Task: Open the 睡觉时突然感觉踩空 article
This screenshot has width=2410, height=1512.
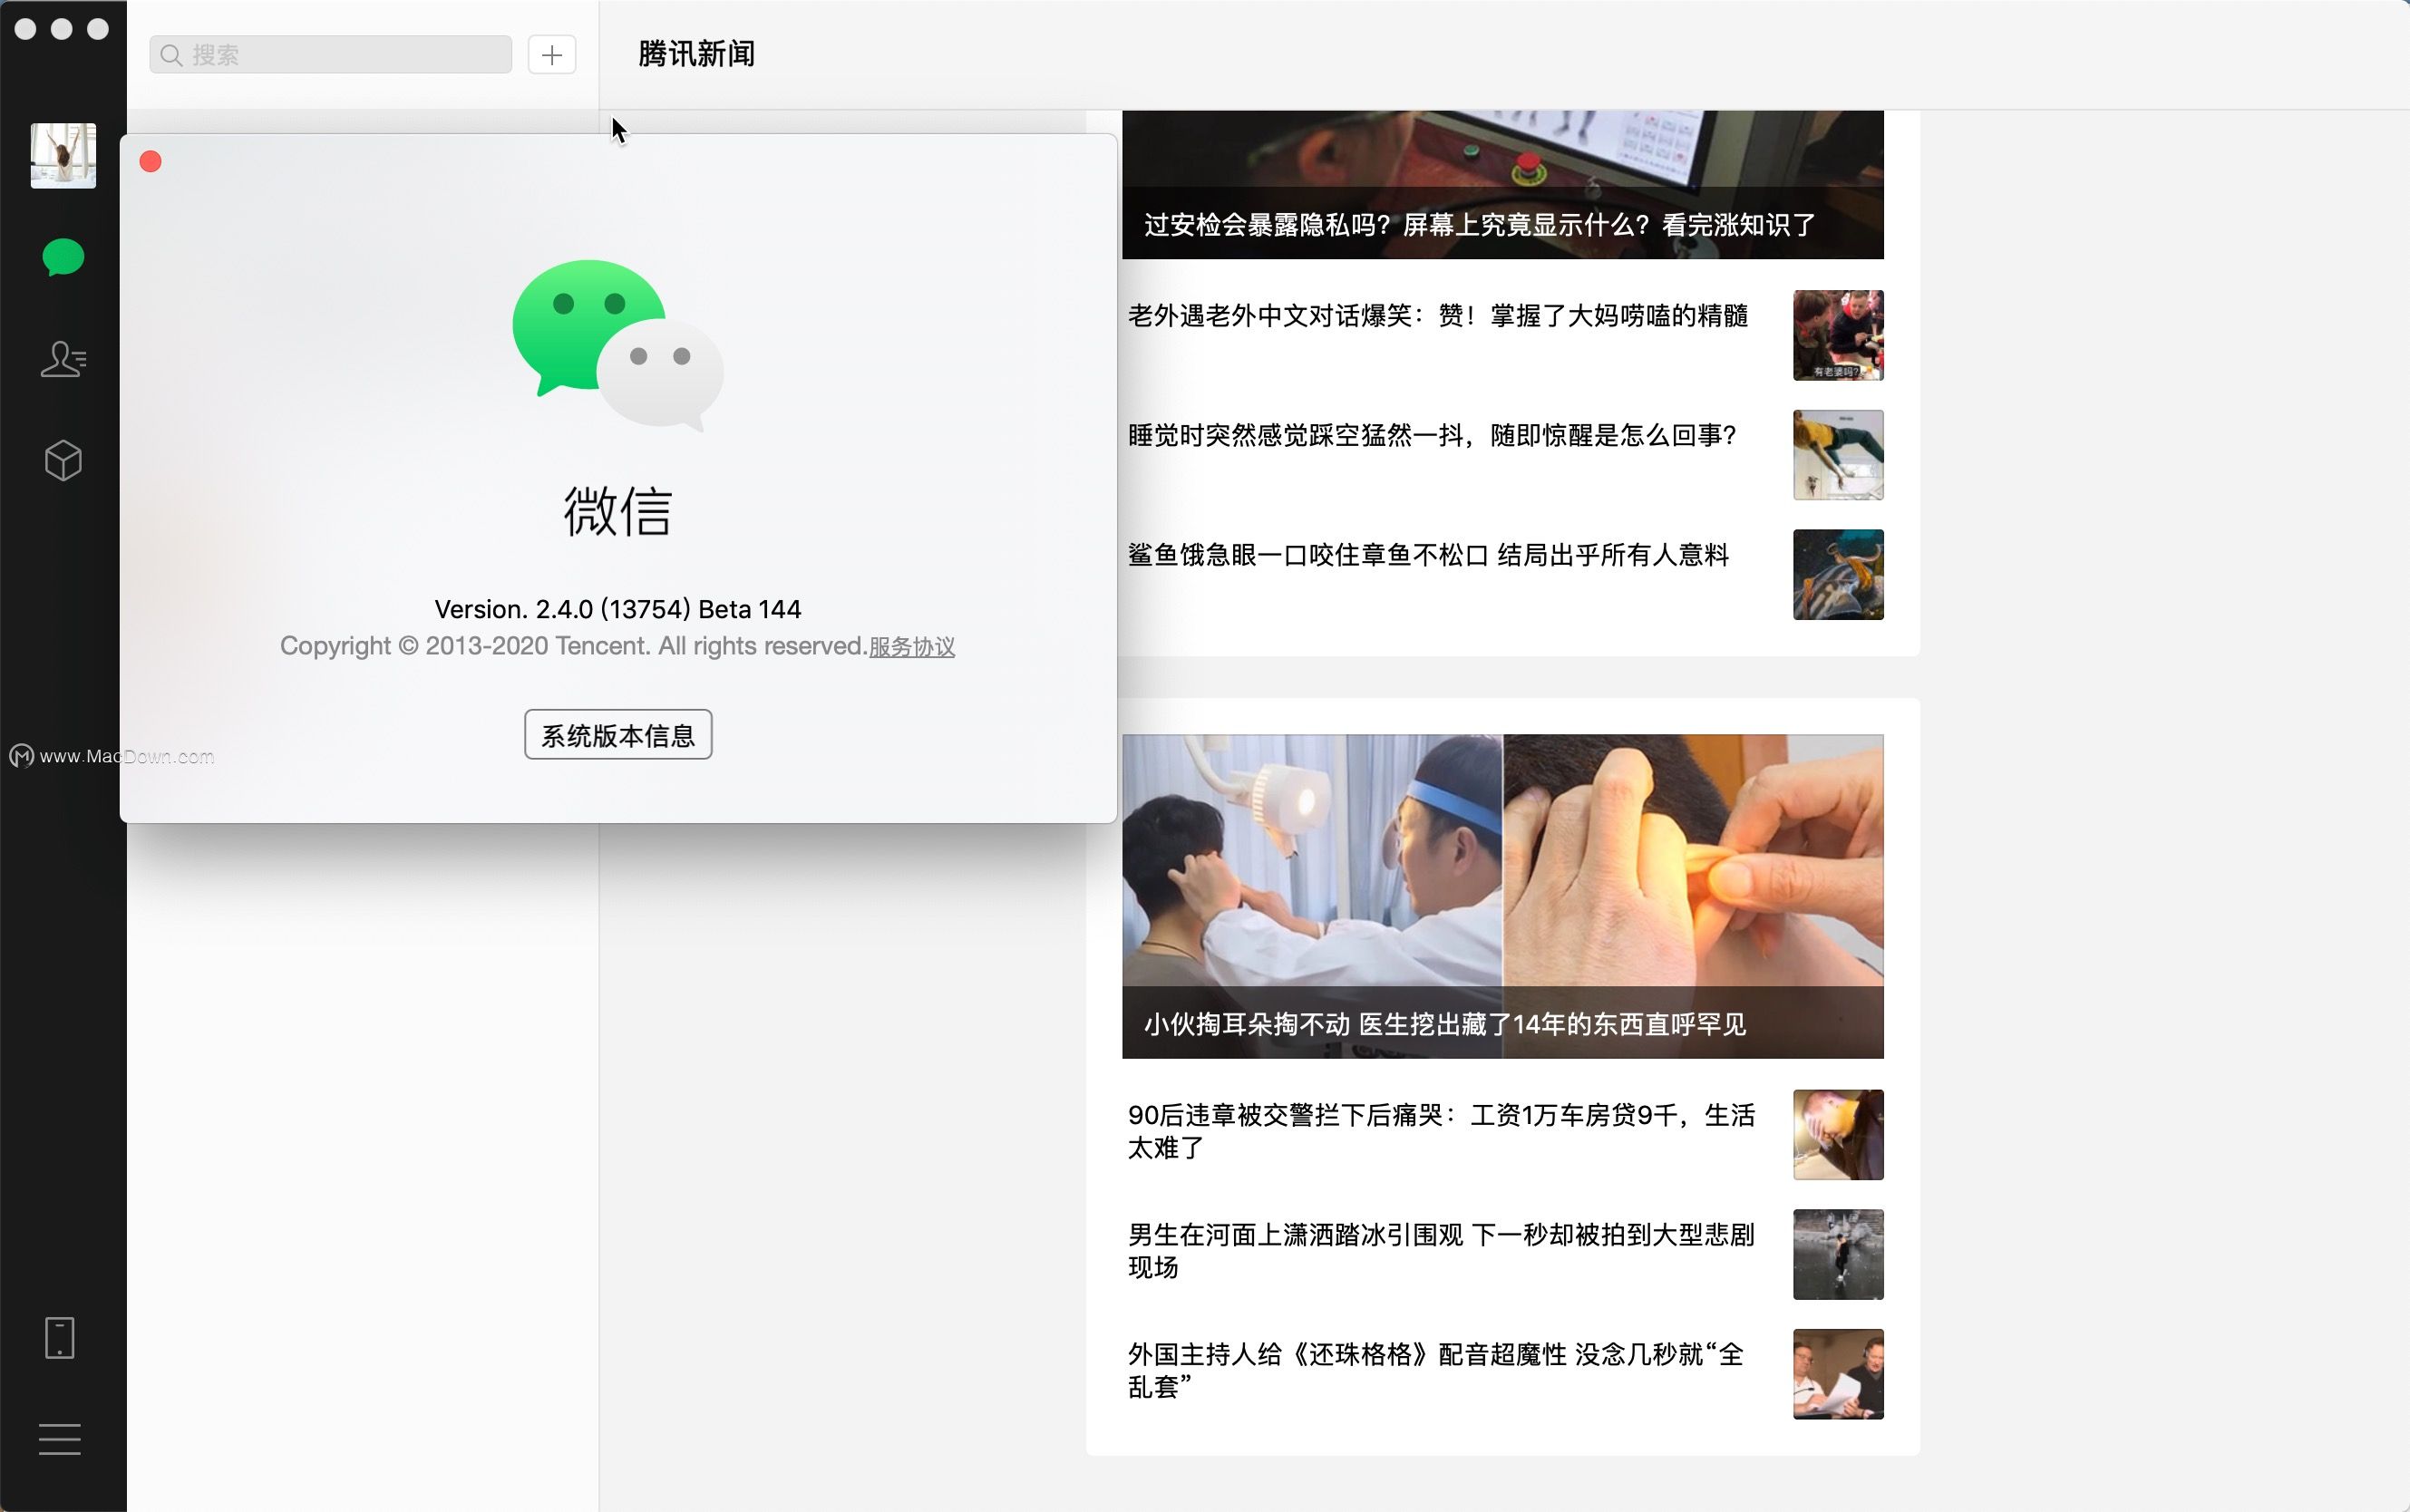Action: coord(1433,435)
